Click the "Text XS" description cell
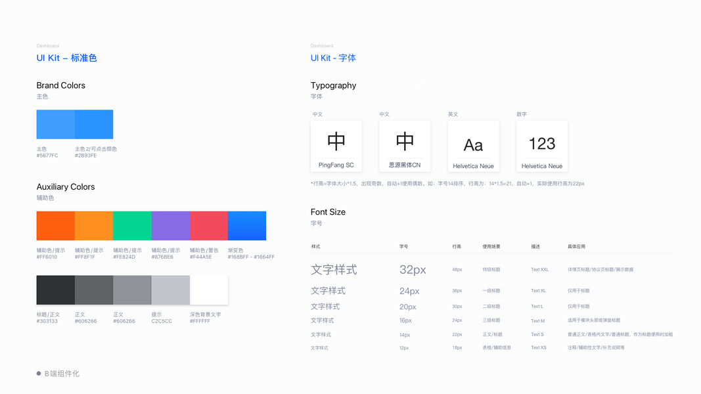The image size is (701, 394). [539, 347]
